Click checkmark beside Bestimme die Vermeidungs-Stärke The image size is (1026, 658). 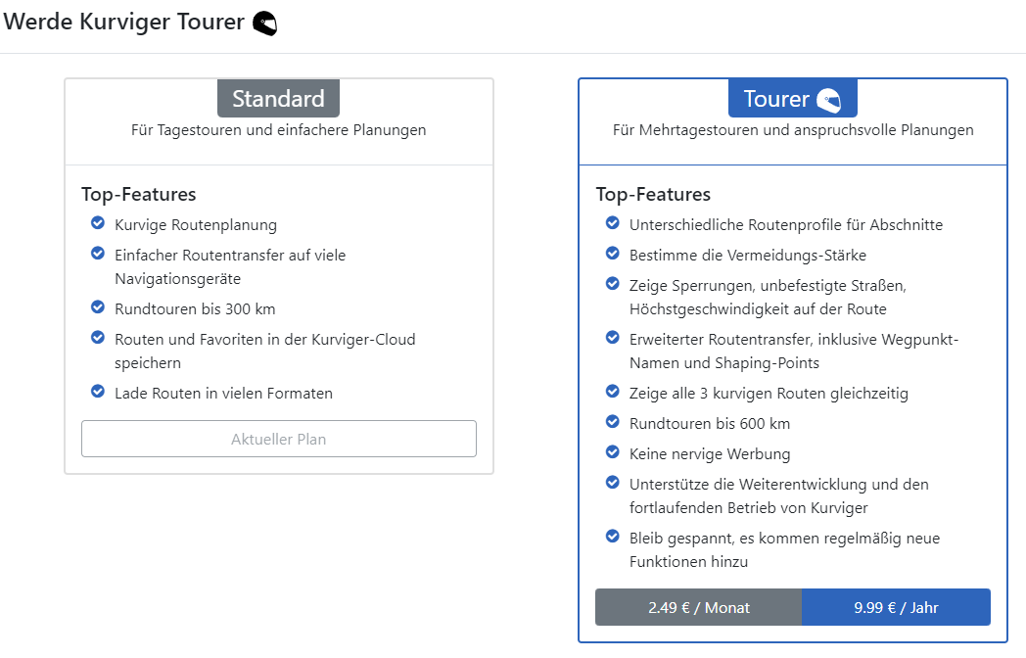[613, 254]
